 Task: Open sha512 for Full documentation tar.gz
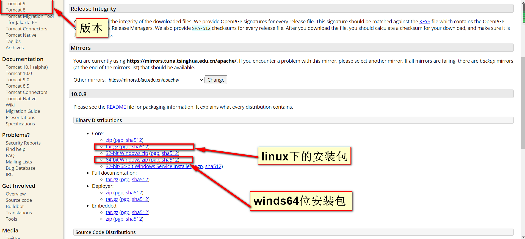(140, 180)
